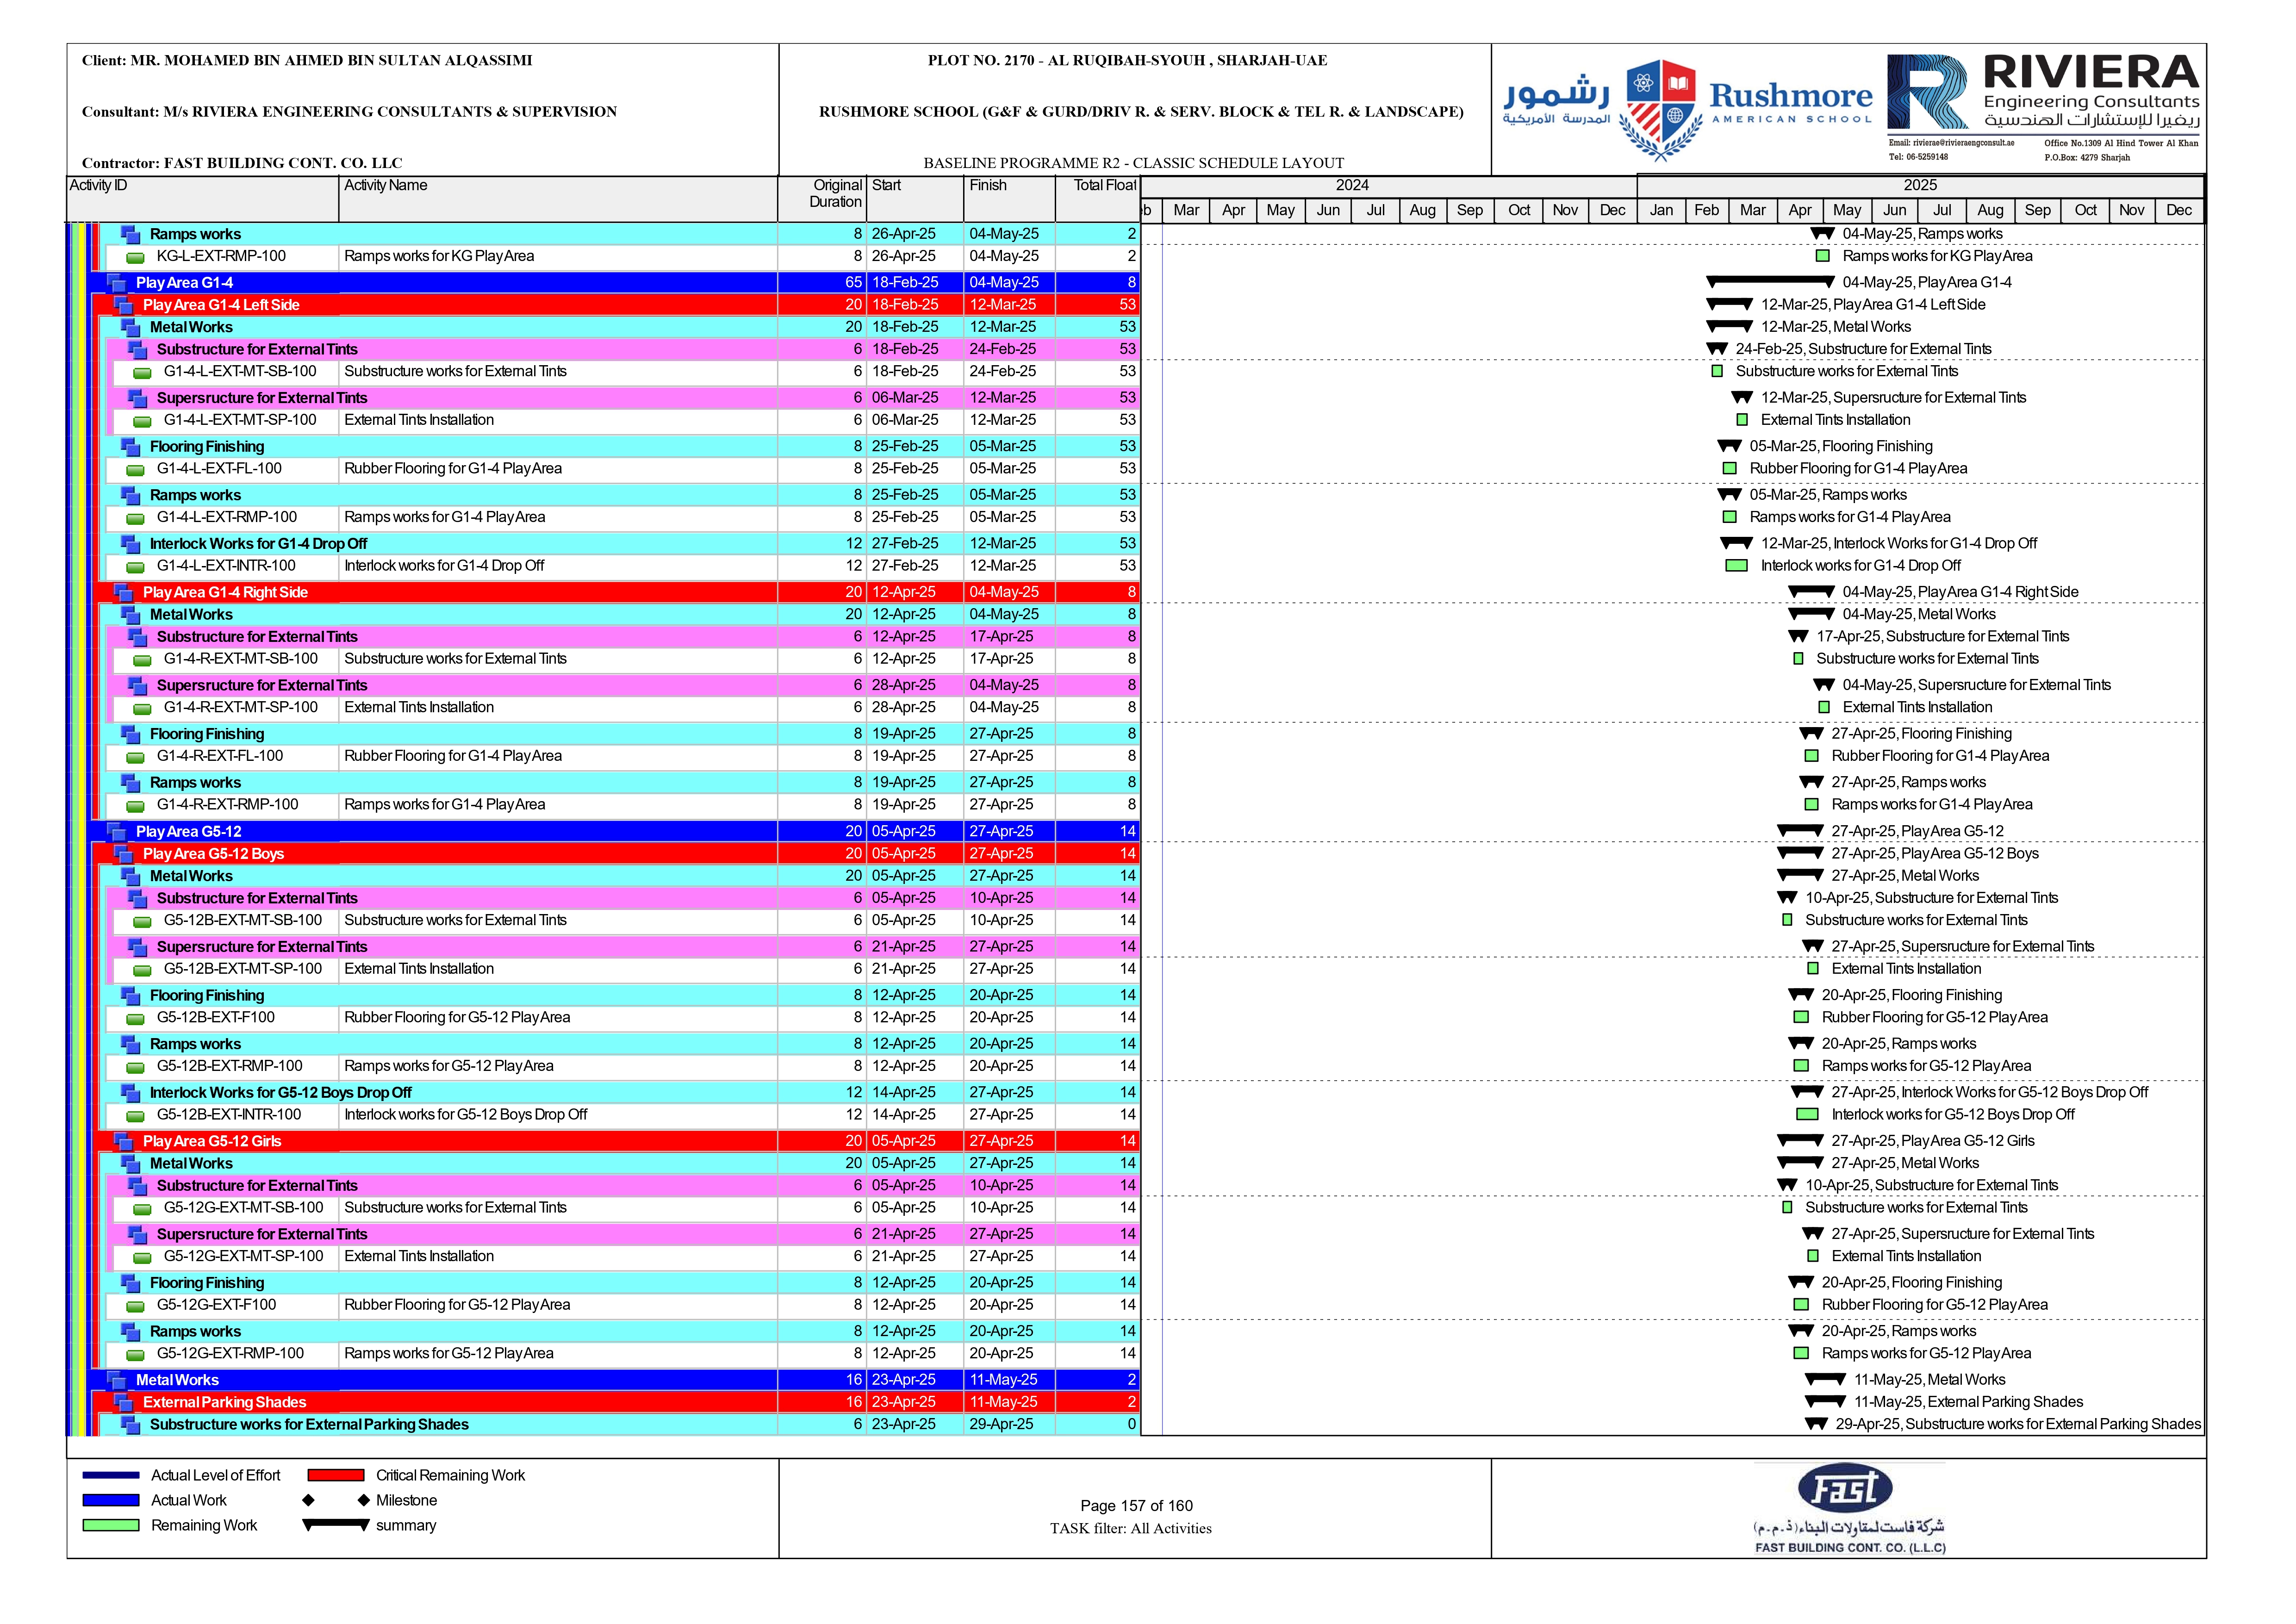This screenshot has height=1624, width=2296.
Task: Click summary bar labeled 11-May-25, External Parking Shades
Action: pos(1825,1402)
